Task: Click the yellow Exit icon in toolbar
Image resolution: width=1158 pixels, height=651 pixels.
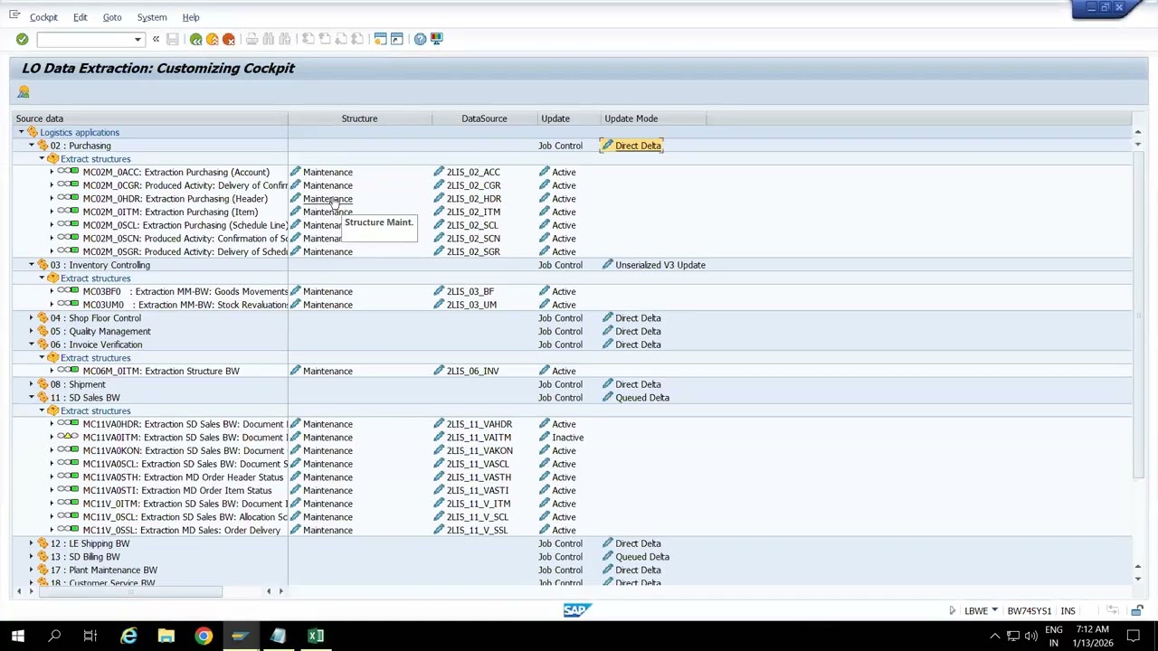Action: point(212,39)
